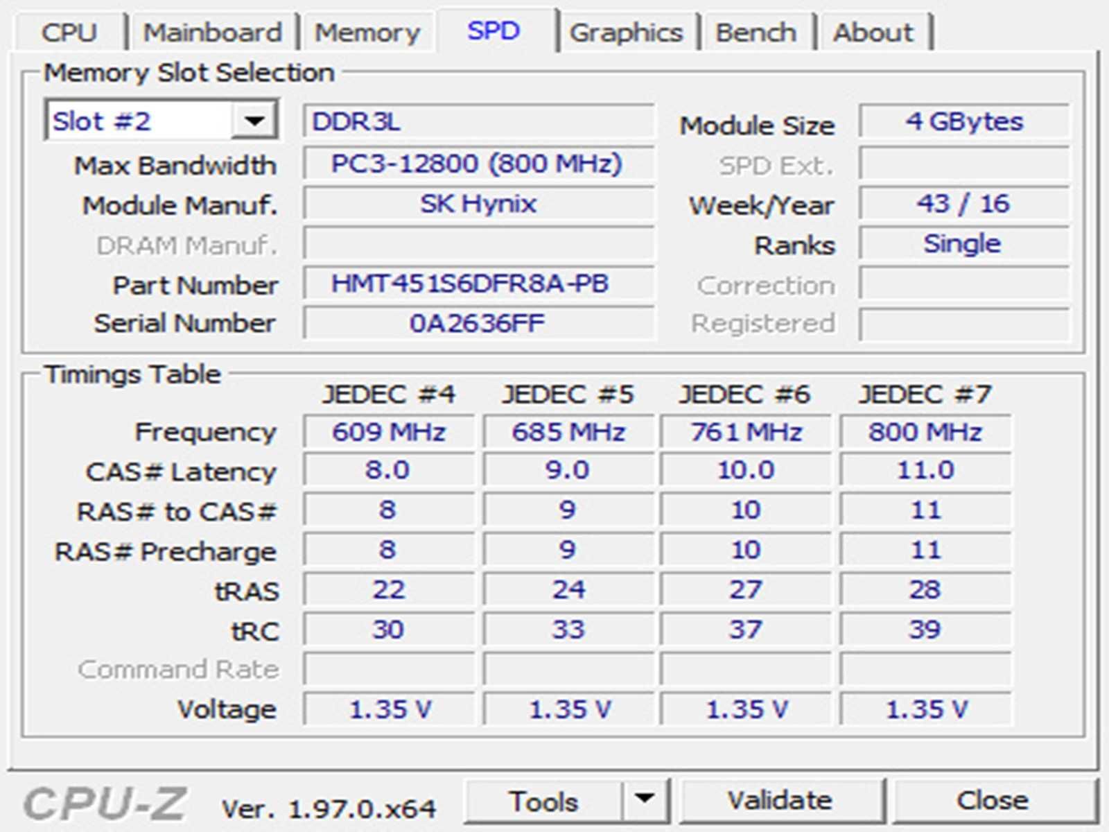Click the 761 MHz frequency cell

[x=746, y=432]
